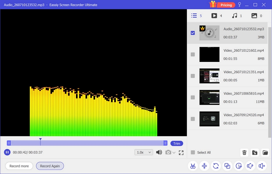272x174 pixels.
Task: Check Video_260710065810.mp4 checkbox
Action: (x=193, y=97)
